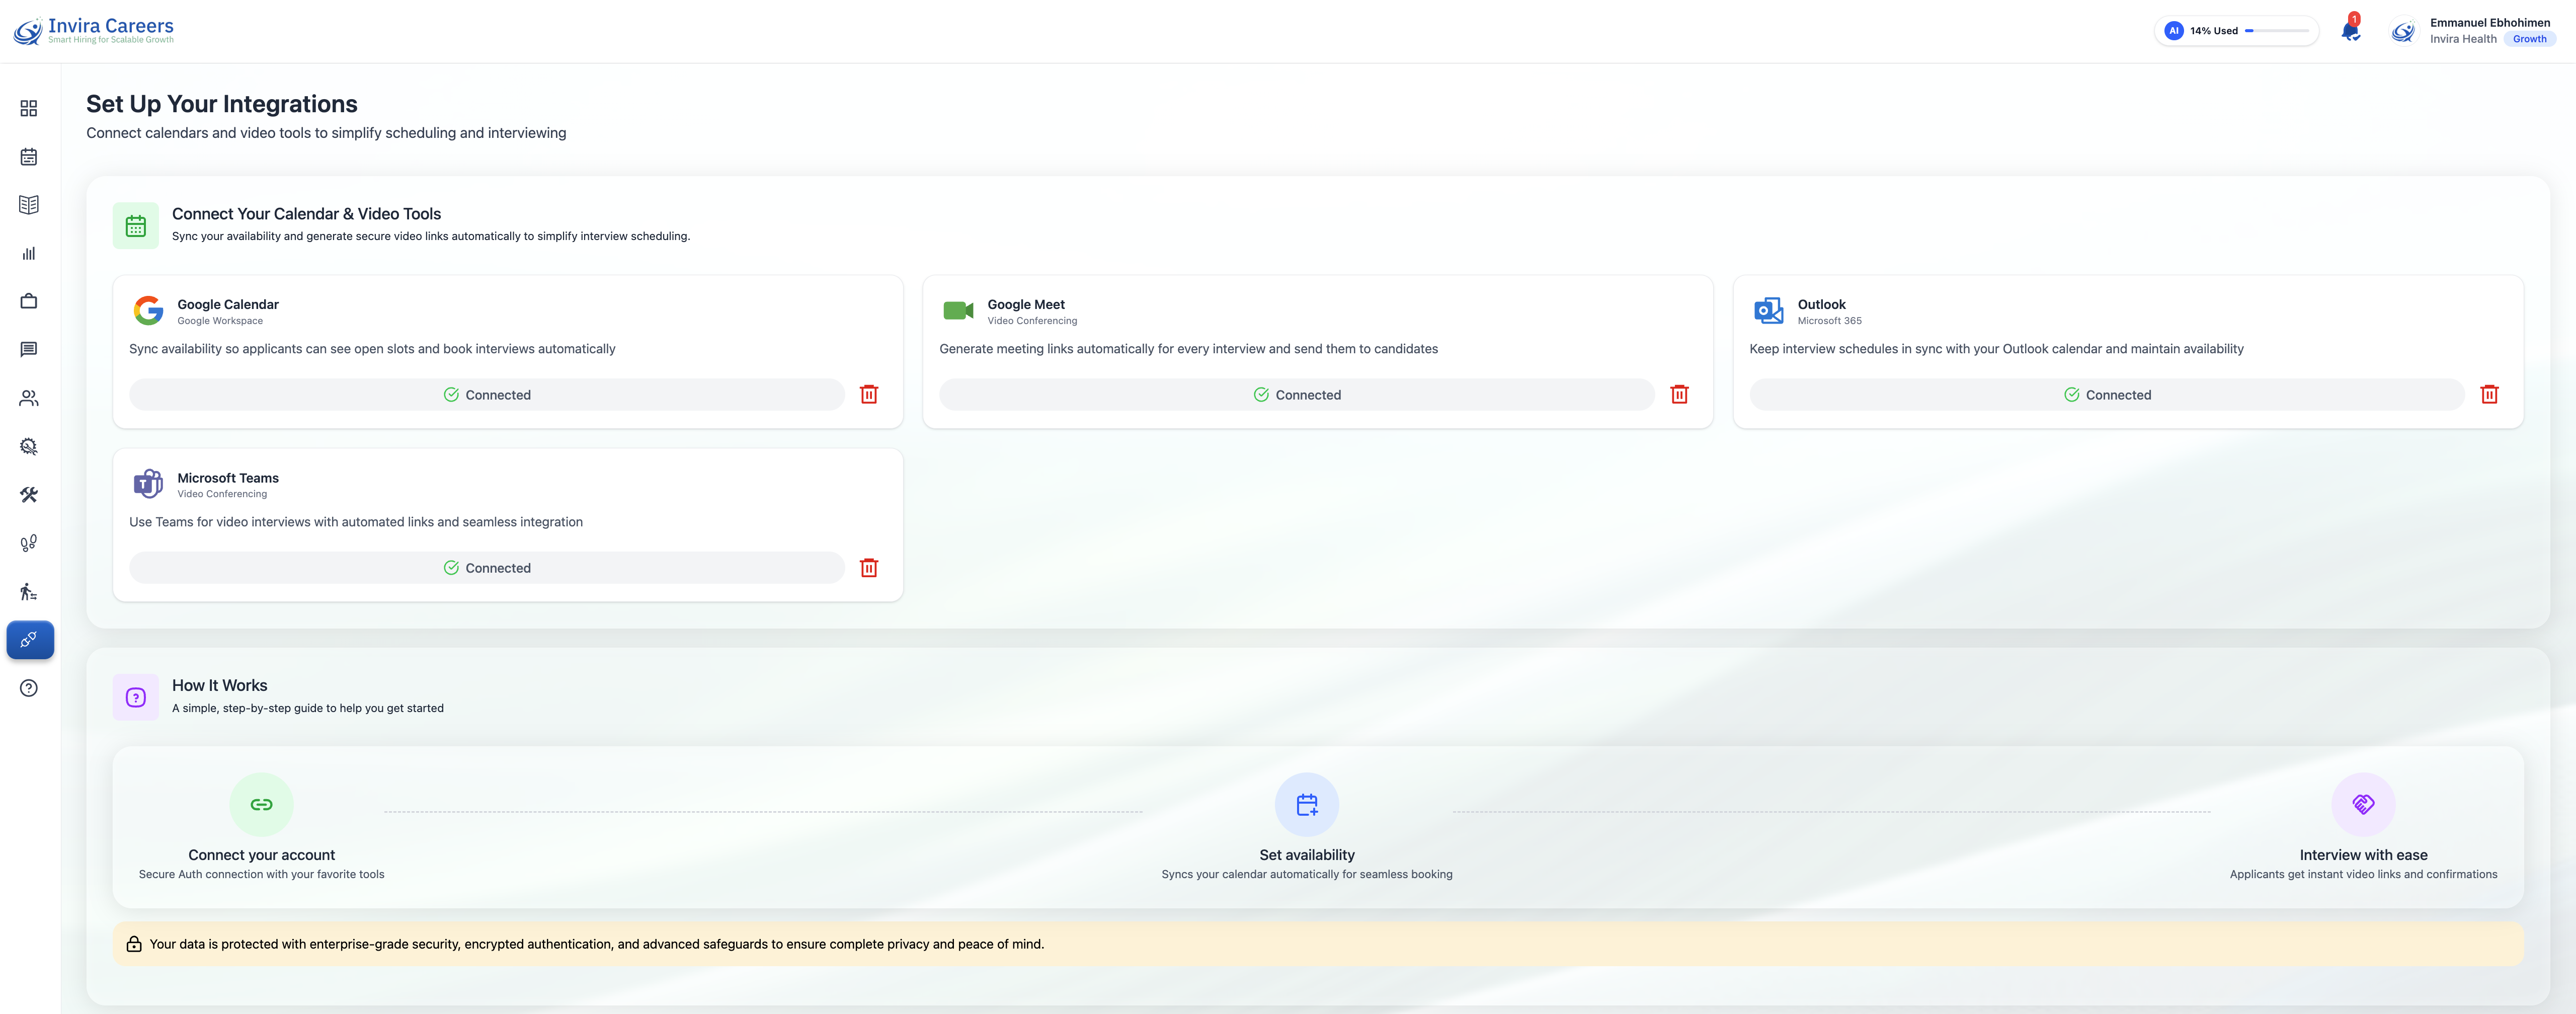
Task: Open the walking person sidebar icon
Action: [29, 592]
